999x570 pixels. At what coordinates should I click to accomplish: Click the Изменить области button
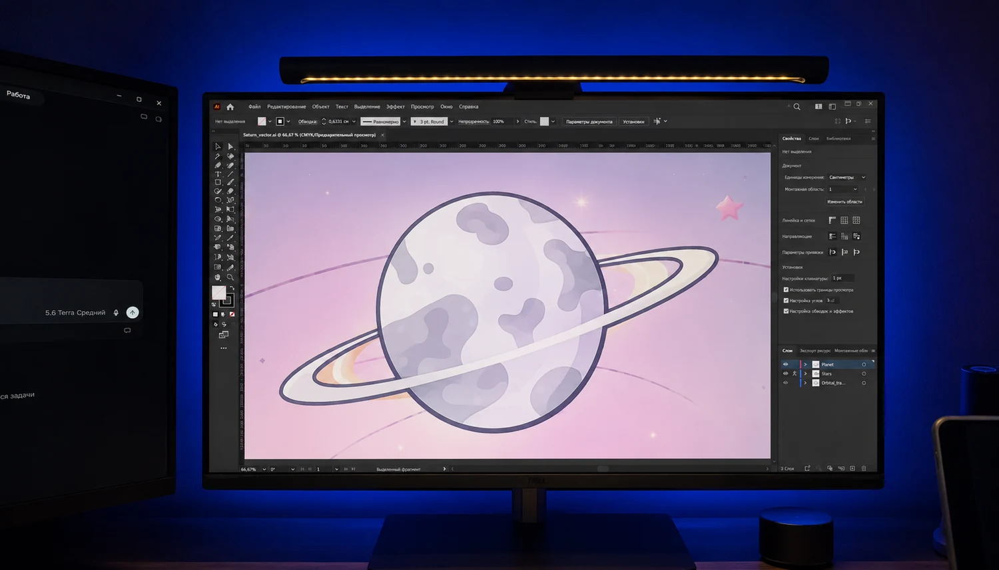coord(844,202)
